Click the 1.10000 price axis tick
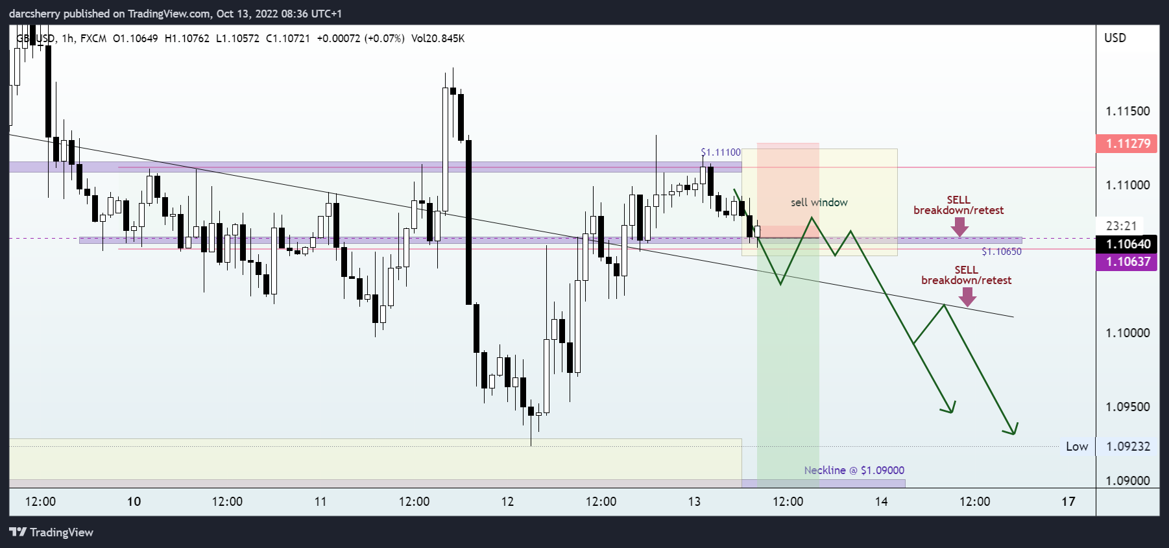 pyautogui.click(x=1127, y=333)
